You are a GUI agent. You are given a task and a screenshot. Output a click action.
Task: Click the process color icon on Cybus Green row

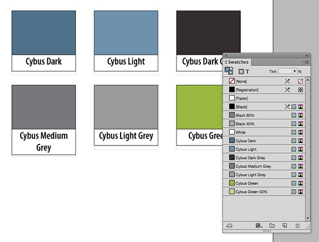point(293,183)
